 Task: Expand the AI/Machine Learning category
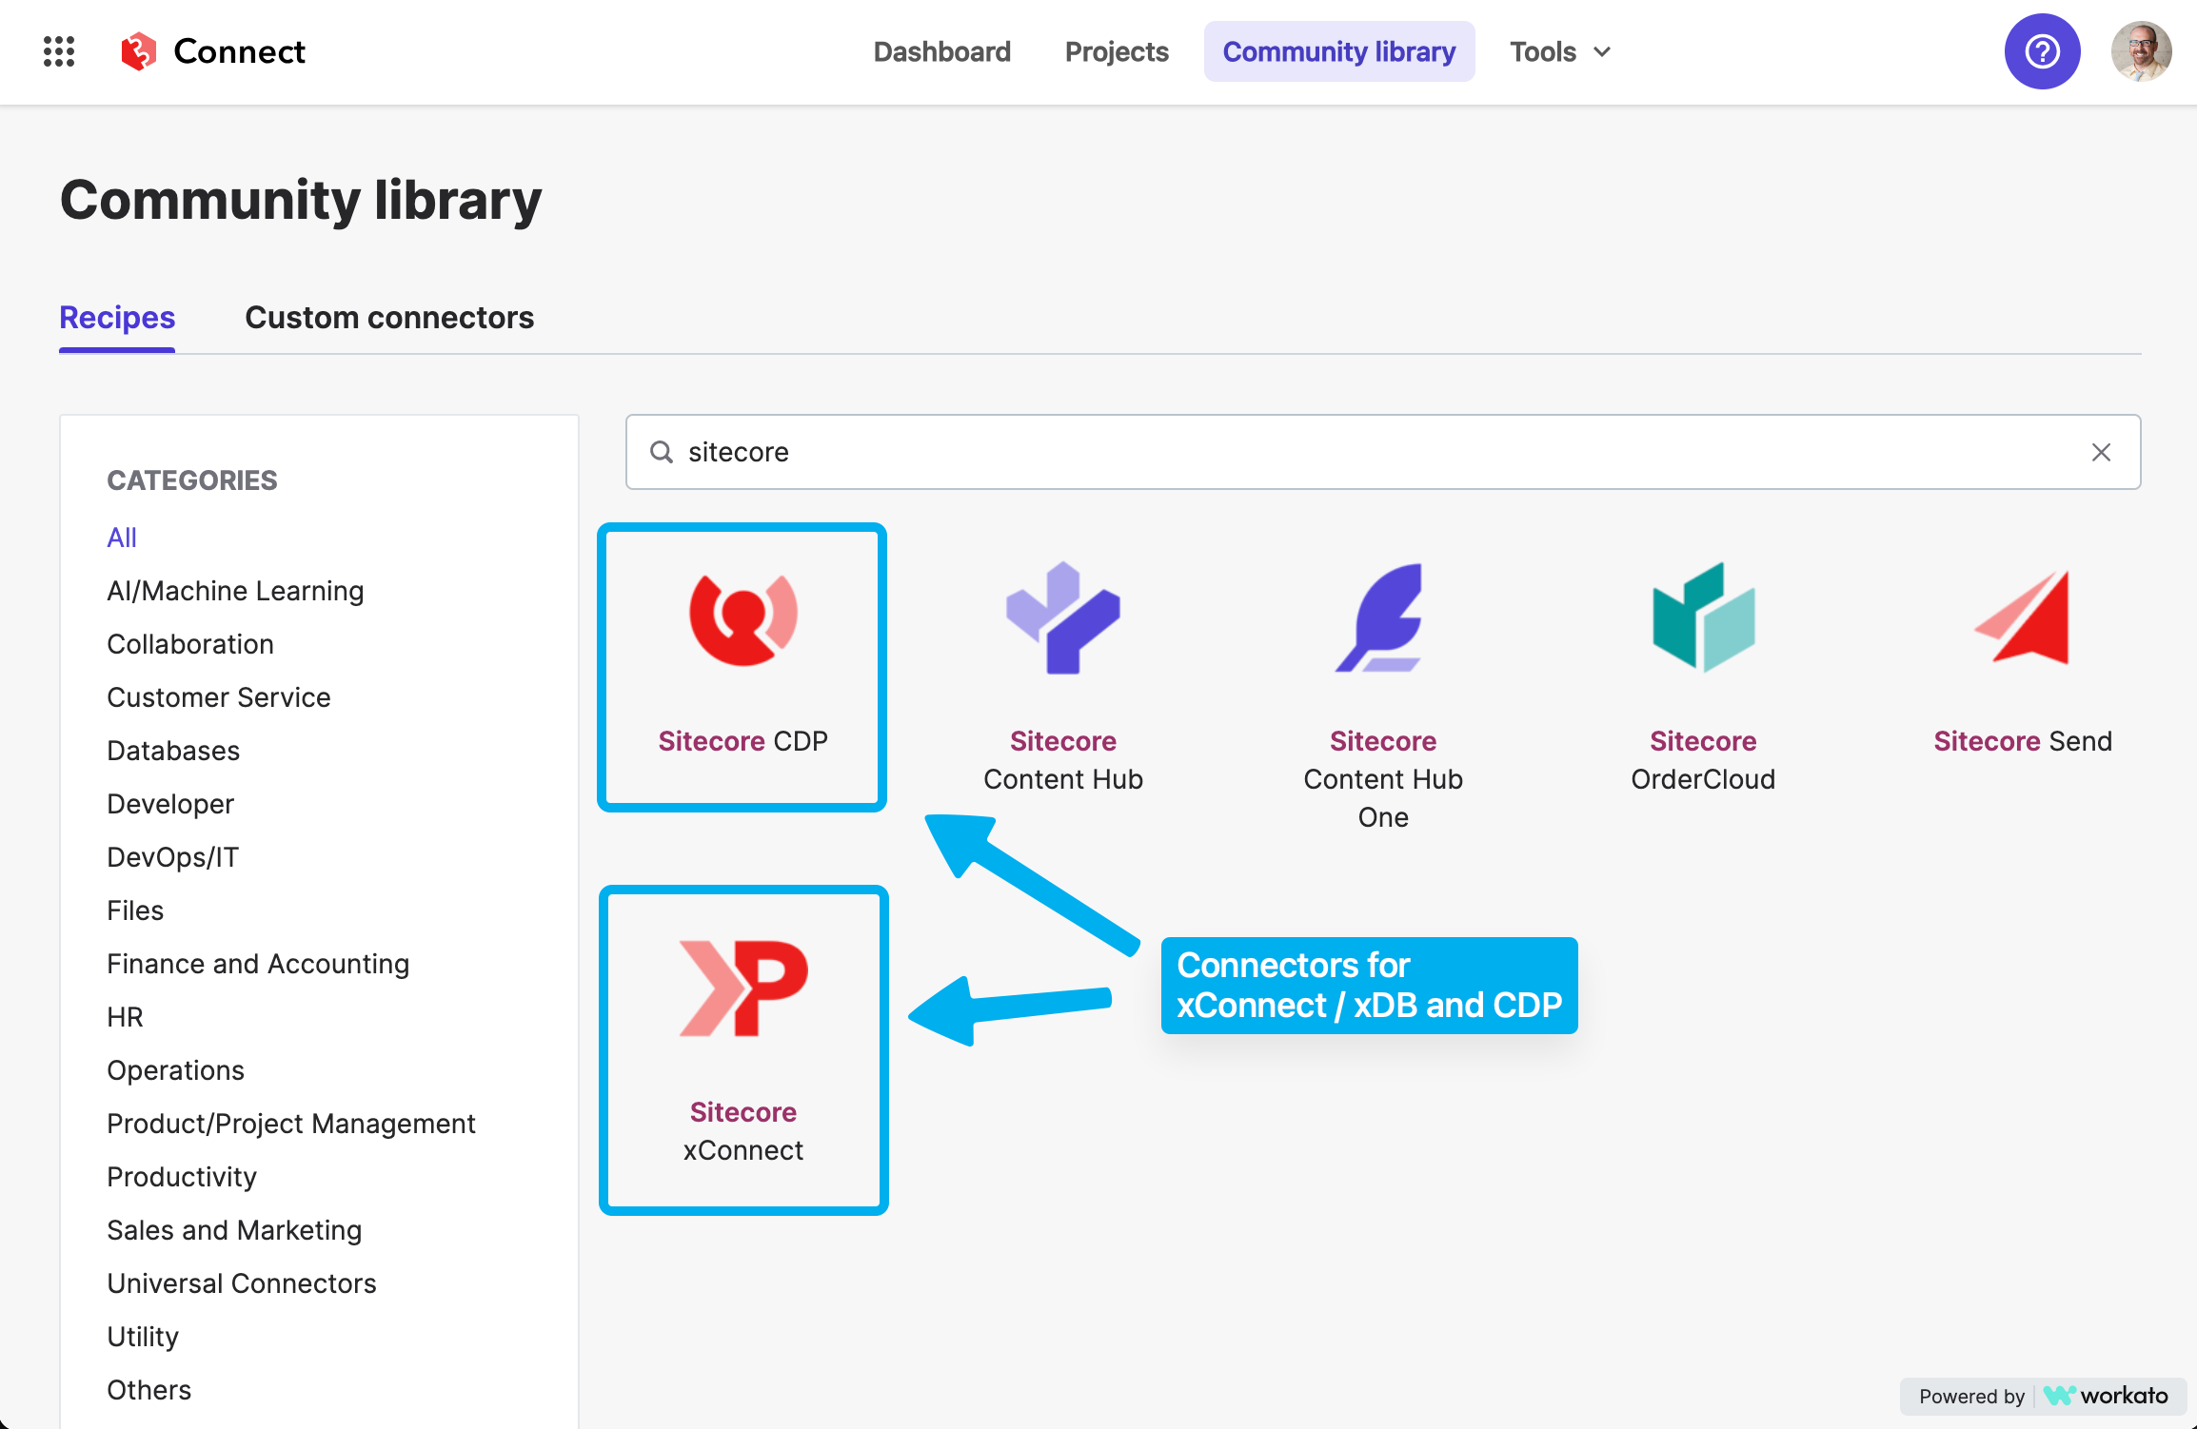click(235, 591)
